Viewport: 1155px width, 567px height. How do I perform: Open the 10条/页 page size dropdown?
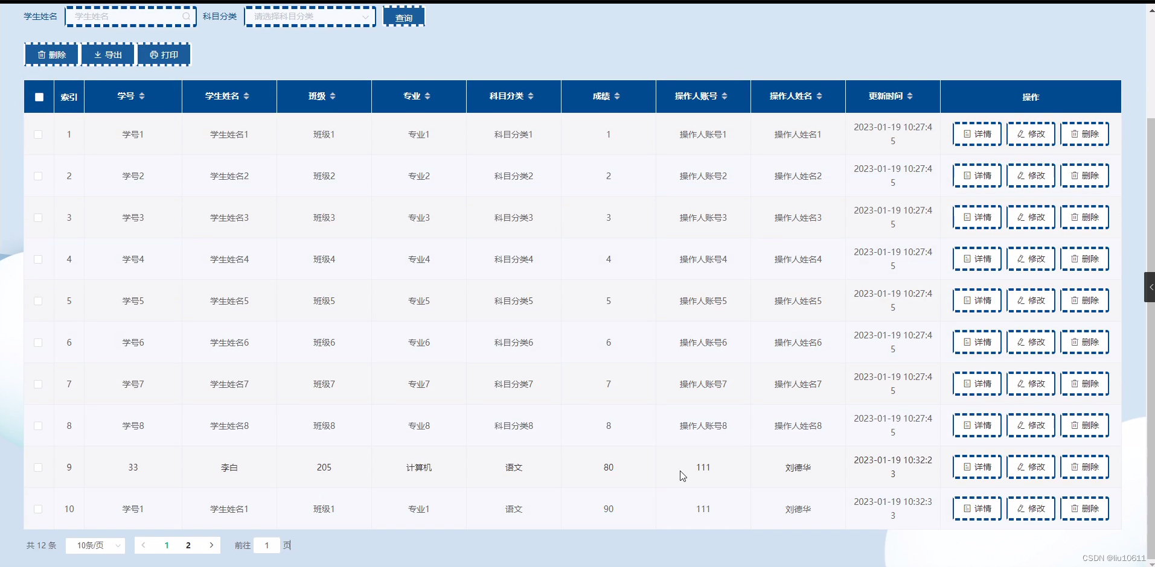95,545
